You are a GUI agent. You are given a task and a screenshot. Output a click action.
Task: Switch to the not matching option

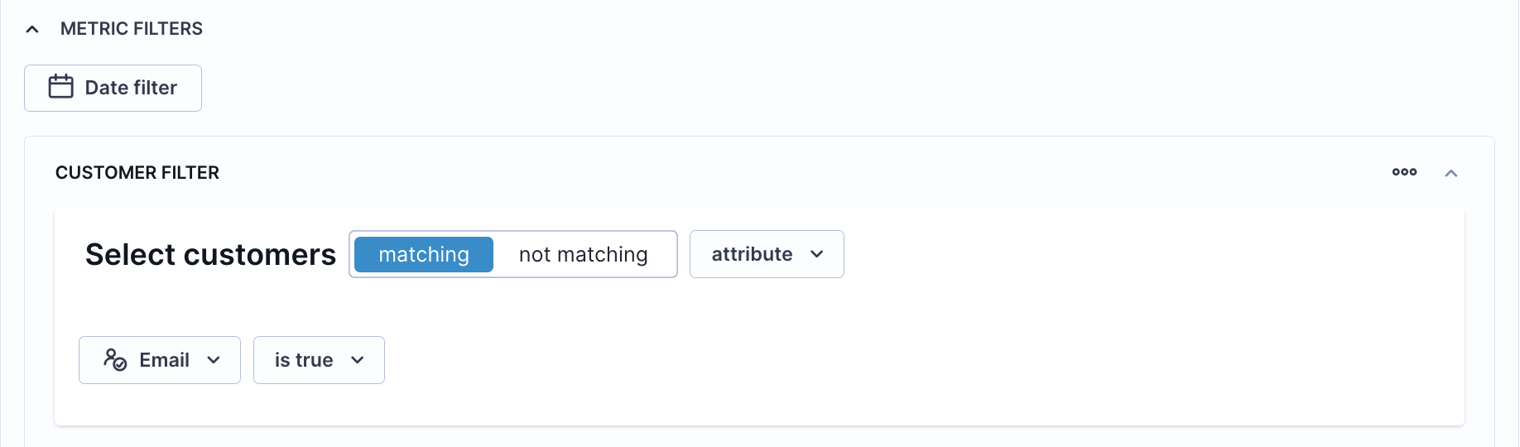(x=584, y=254)
